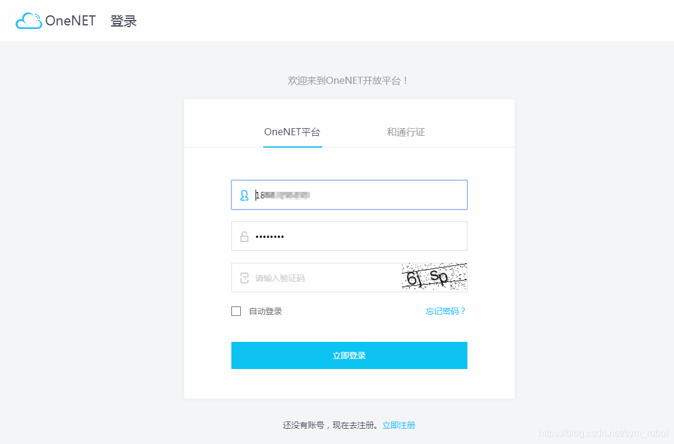Switch to the 和通行证 tab
674x444 pixels.
(406, 132)
